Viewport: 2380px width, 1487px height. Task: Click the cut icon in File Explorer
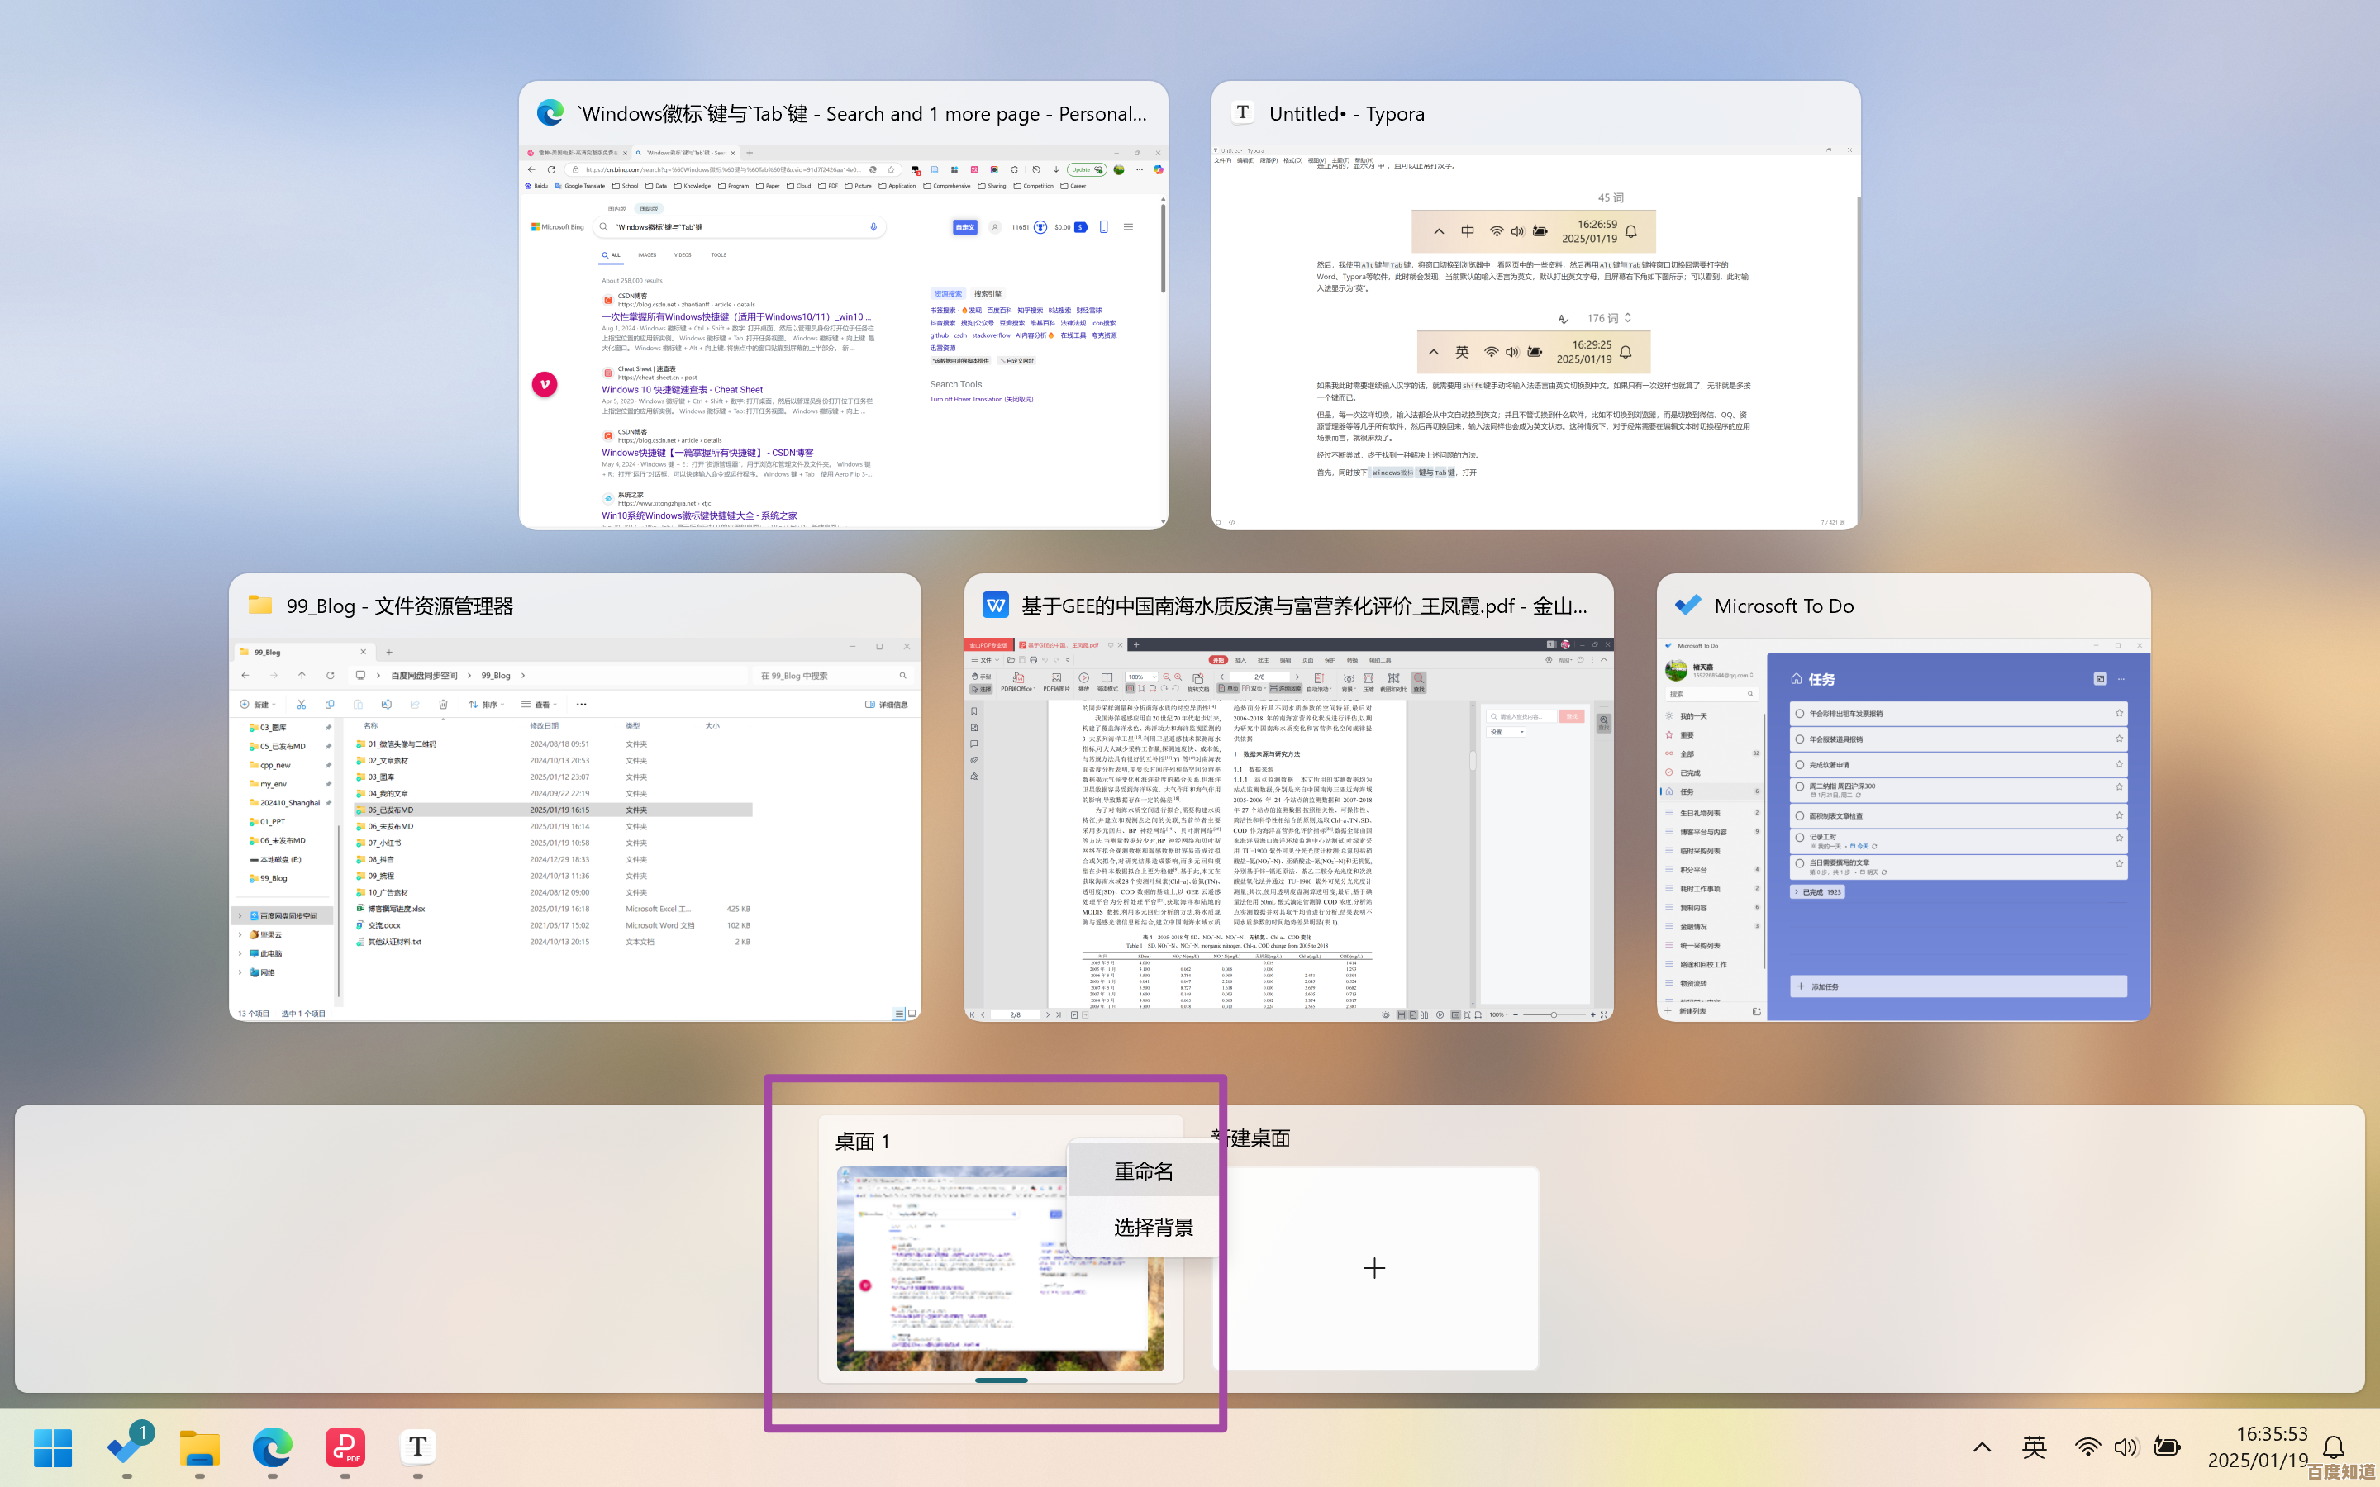tap(302, 704)
